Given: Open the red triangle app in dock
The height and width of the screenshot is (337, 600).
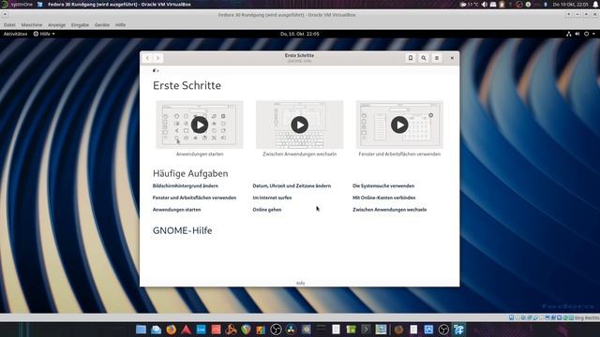Looking at the screenshot, I should coord(186,330).
